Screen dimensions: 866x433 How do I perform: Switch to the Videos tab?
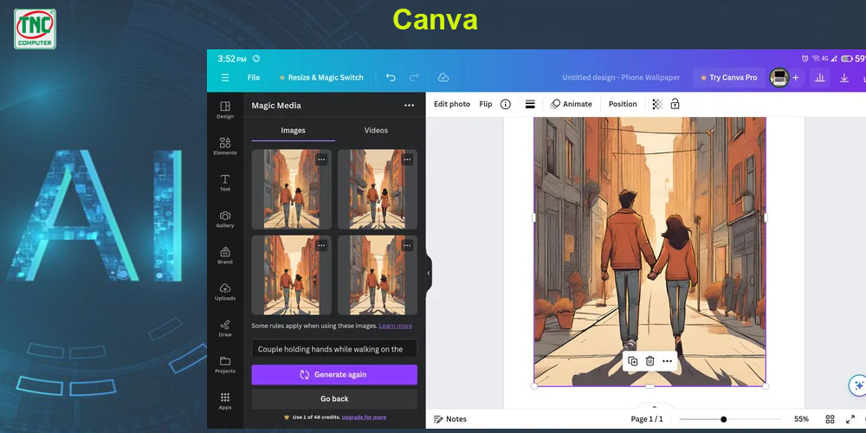click(x=376, y=131)
